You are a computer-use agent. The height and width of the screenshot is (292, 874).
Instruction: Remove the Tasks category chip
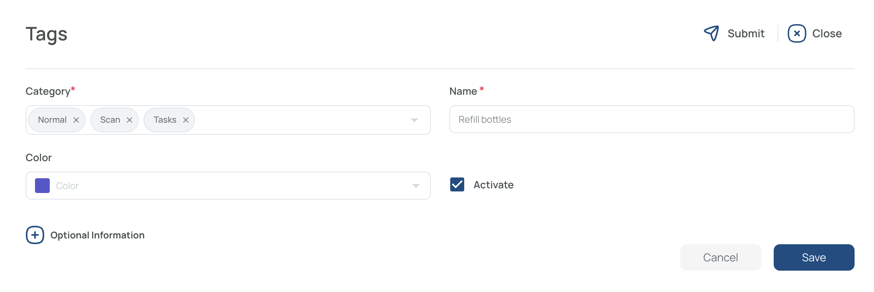click(186, 120)
